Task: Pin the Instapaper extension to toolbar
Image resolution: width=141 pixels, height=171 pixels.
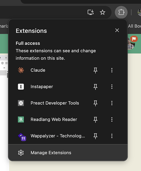Action: point(95,87)
